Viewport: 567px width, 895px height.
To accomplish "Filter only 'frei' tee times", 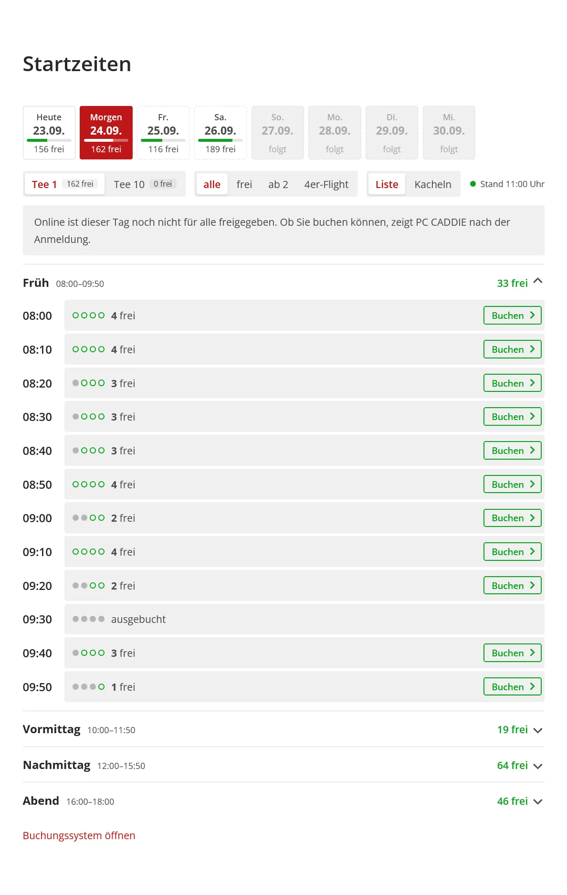I will pyautogui.click(x=244, y=184).
